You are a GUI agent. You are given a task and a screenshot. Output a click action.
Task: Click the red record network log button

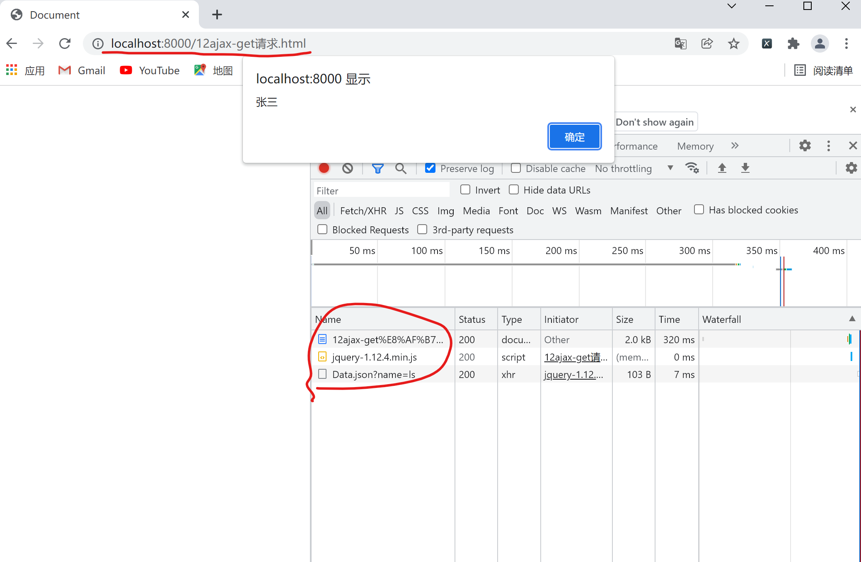[324, 168]
